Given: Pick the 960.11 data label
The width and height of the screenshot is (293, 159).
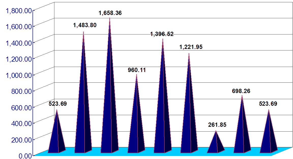Looking at the screenshot, I should click(137, 70).
